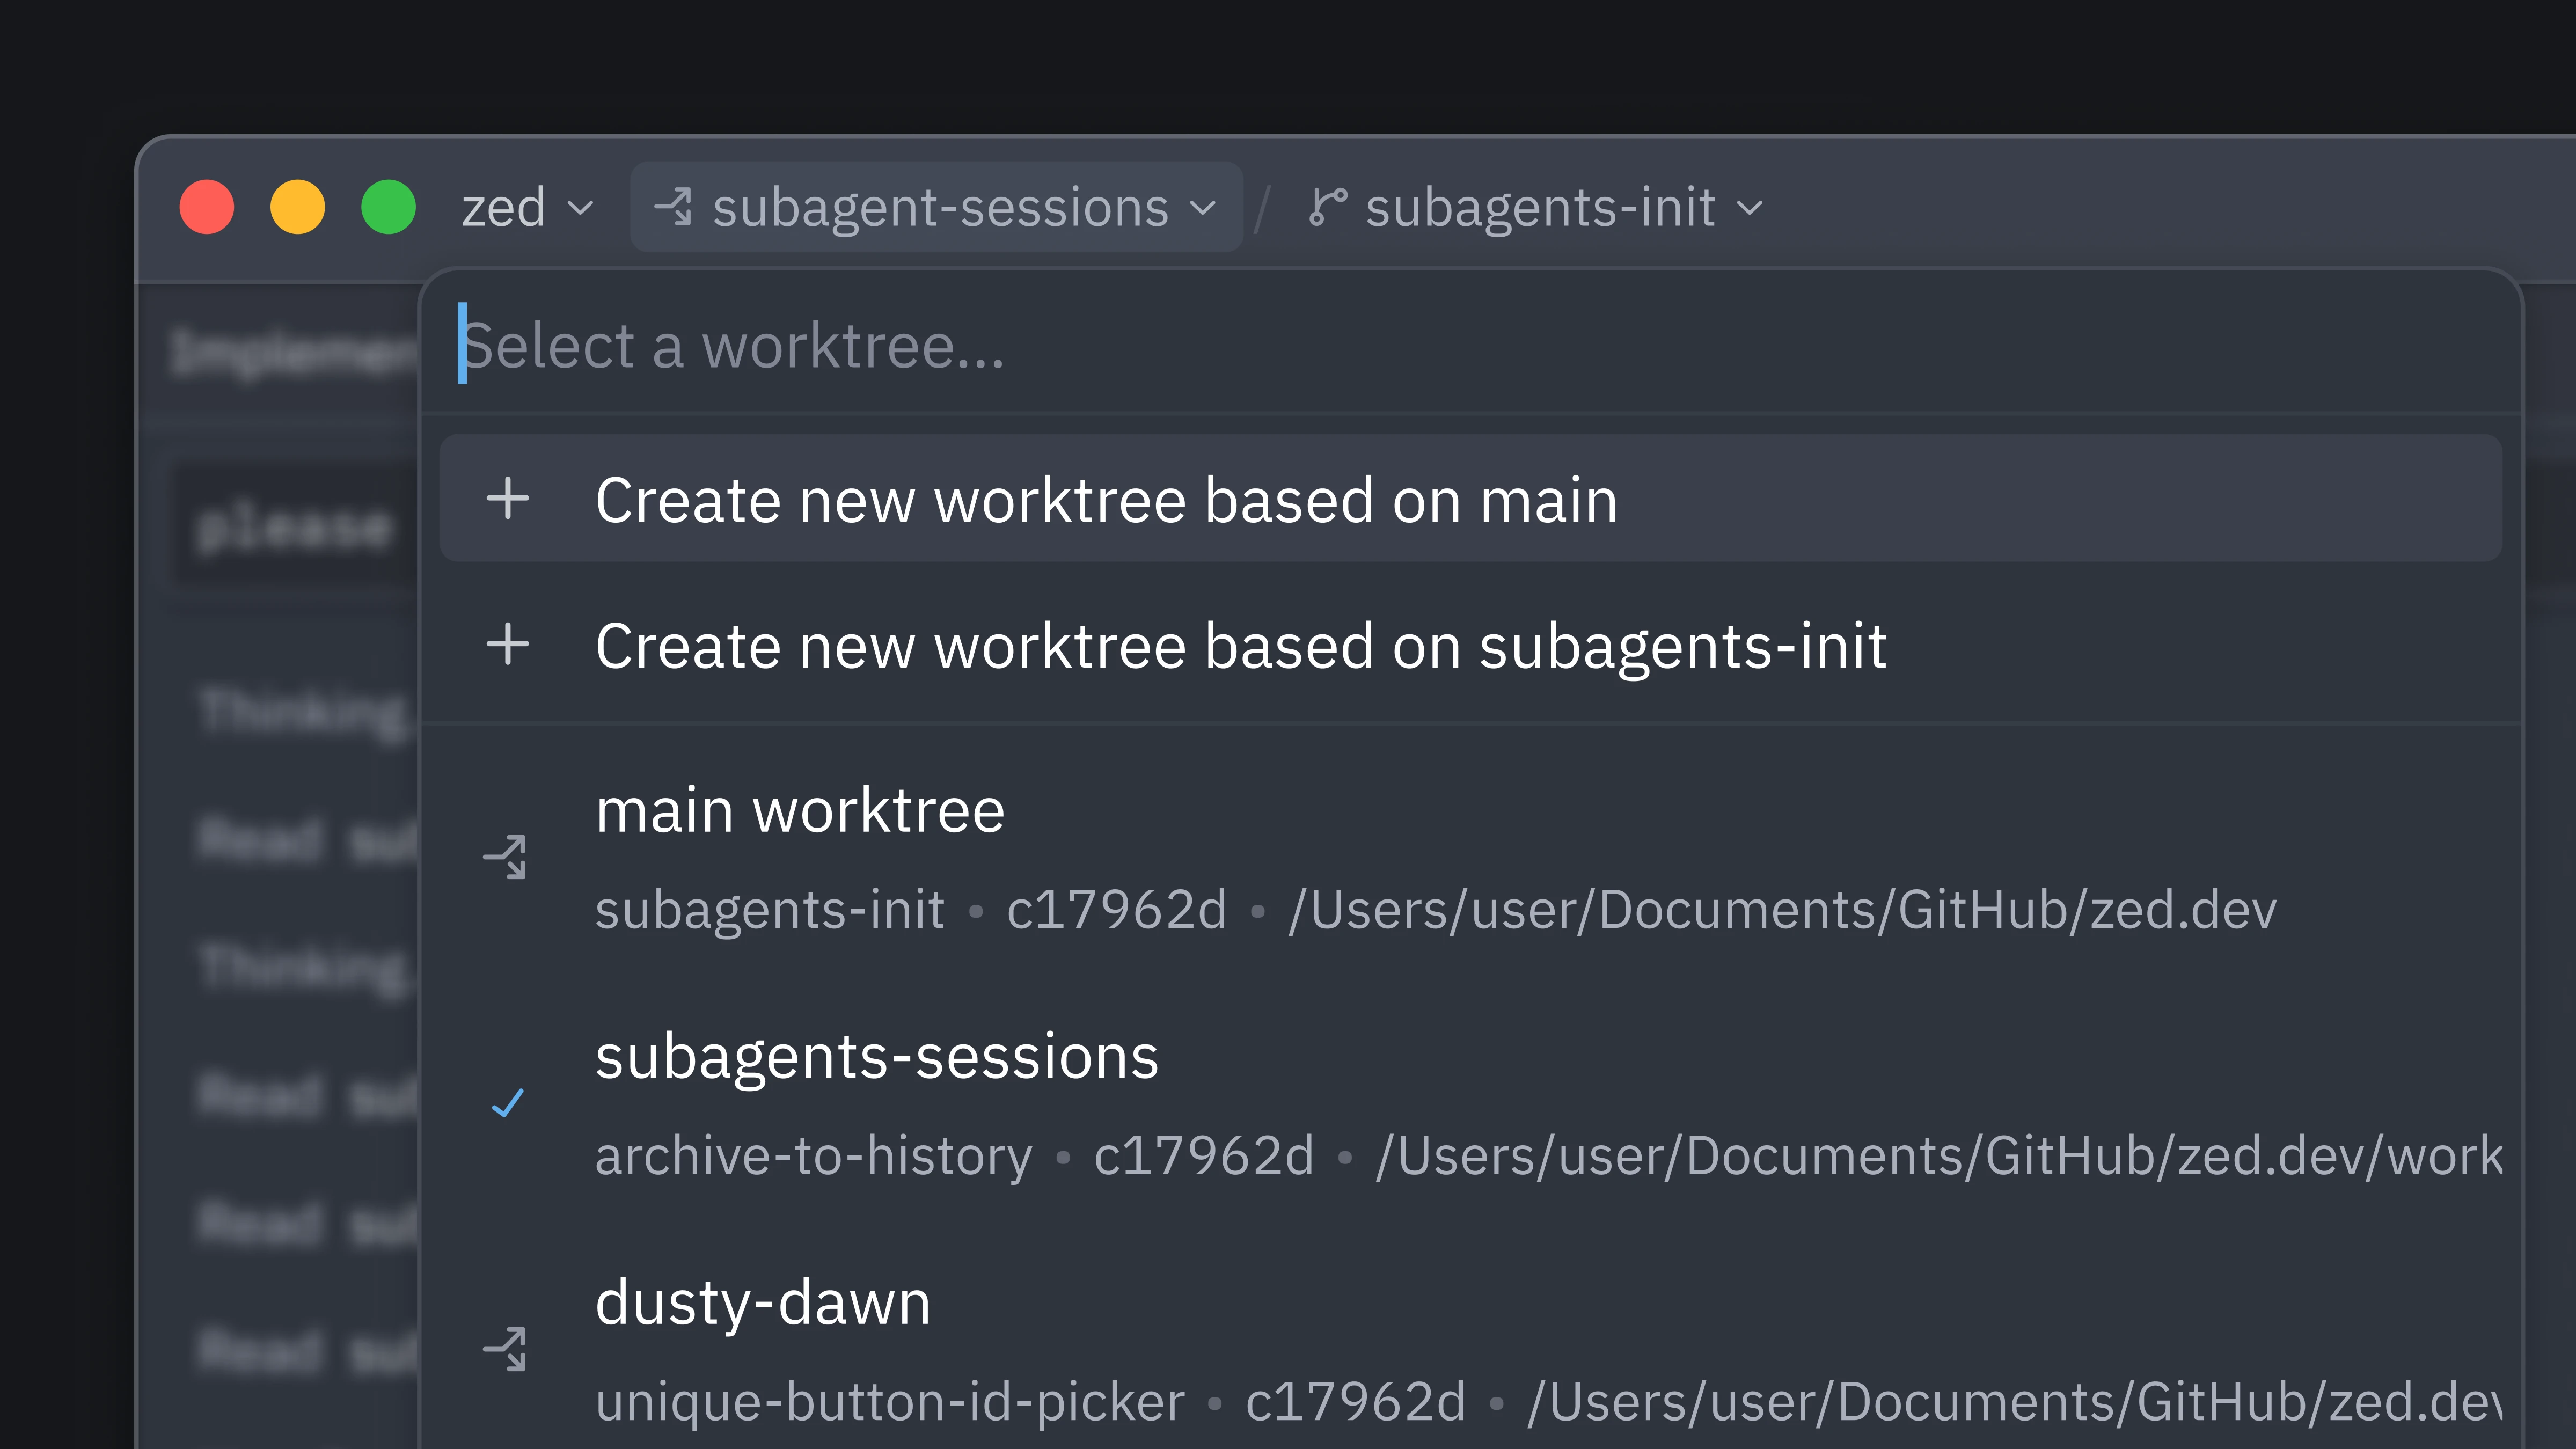The height and width of the screenshot is (1449, 2576).
Task: Click the worktree icon next to main worktree
Action: (505, 857)
